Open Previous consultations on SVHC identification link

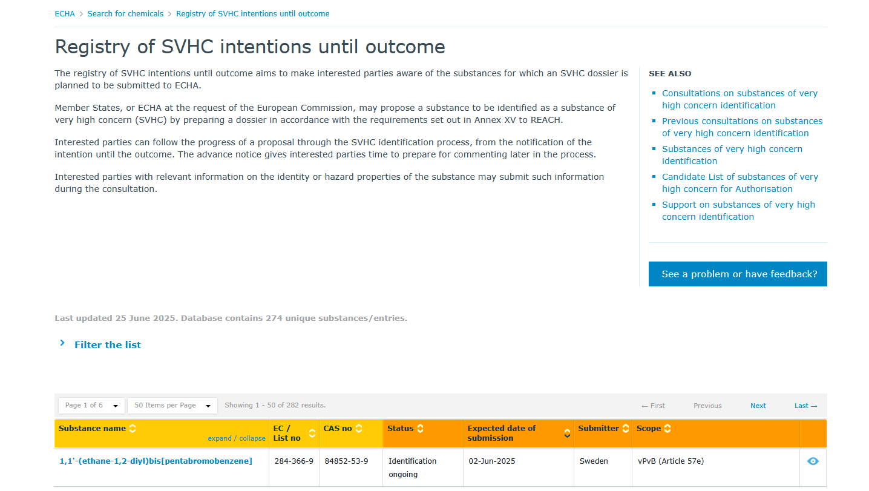pyautogui.click(x=743, y=127)
